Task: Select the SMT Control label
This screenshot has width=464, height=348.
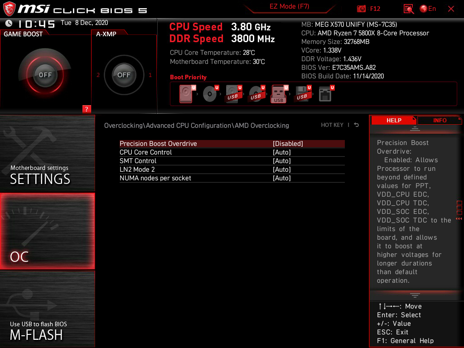Action: (x=138, y=161)
